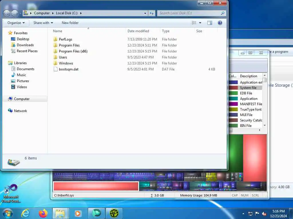Click EDB File green color swatch
Image resolution: width=293 pixels, height=219 pixels.
pyautogui.click(x=233, y=93)
